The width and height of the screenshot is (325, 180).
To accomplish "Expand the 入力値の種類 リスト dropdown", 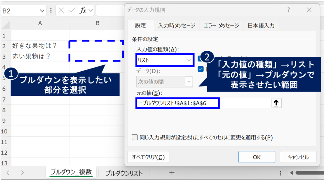I will tap(189, 60).
